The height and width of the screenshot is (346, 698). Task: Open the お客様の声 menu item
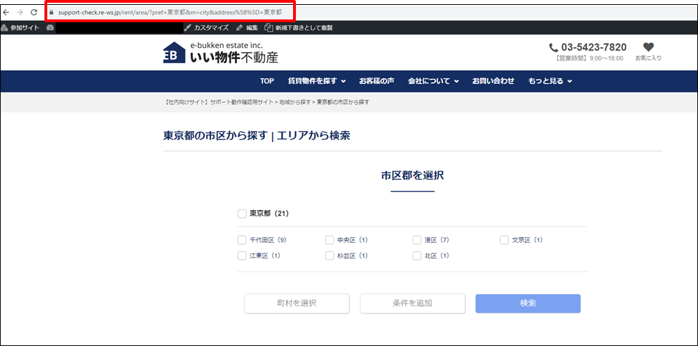coord(376,81)
